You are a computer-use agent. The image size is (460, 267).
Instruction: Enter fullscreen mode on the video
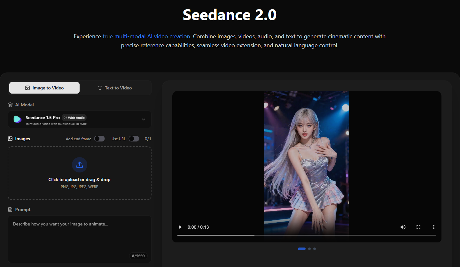point(418,227)
